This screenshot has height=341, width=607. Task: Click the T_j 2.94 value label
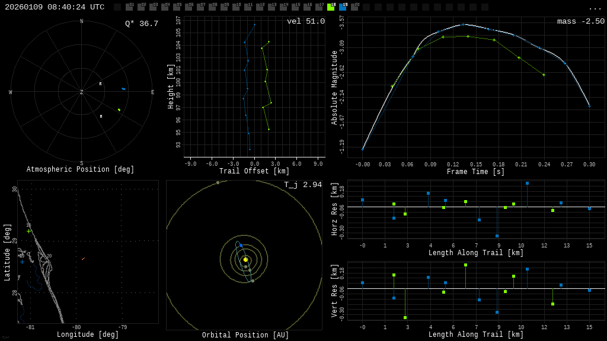coord(302,185)
